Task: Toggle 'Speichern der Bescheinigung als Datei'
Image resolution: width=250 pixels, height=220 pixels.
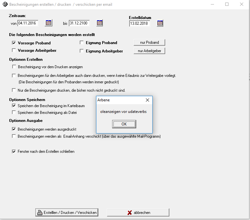Action: click(14, 113)
